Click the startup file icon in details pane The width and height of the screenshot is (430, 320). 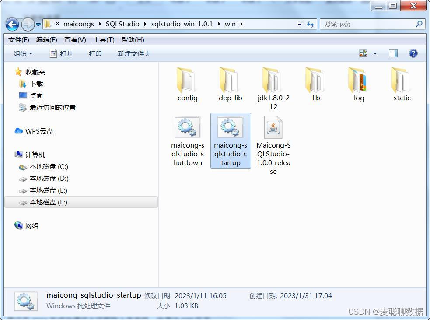pos(26,301)
